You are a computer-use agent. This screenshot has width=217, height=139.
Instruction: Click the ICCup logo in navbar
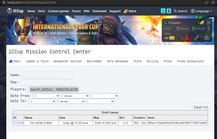15,11
